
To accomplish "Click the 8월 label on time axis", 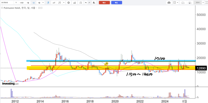I will (x=185, y=101).
